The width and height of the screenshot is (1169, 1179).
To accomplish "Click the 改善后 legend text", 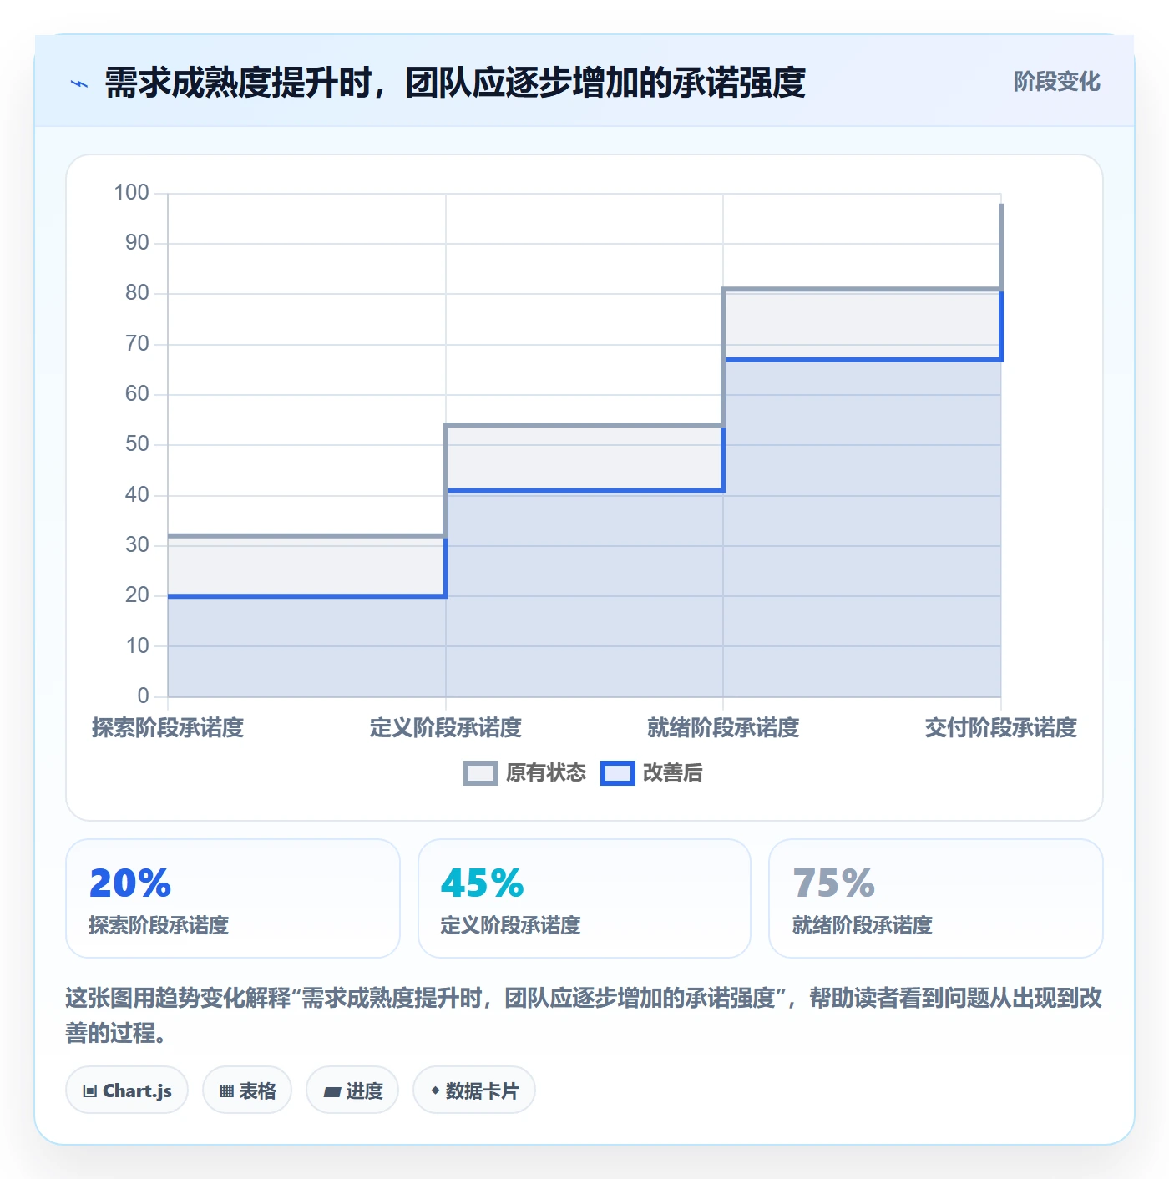I will (673, 773).
